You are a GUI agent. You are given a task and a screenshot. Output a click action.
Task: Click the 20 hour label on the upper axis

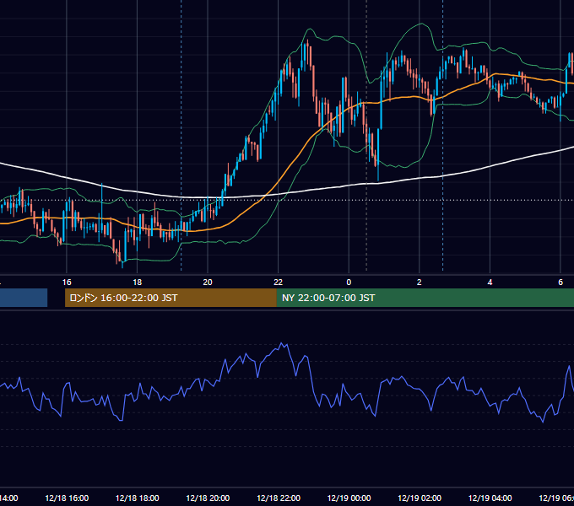tap(208, 283)
